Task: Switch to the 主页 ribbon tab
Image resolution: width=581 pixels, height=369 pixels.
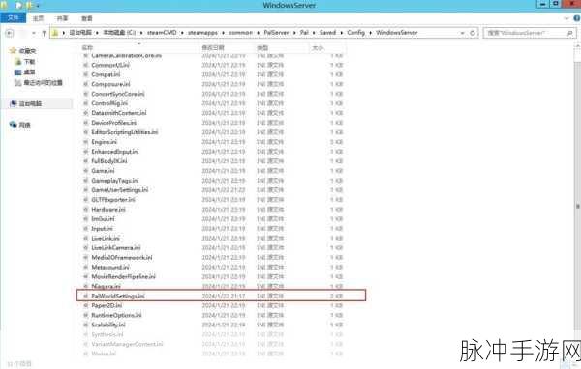Action: 38,18
